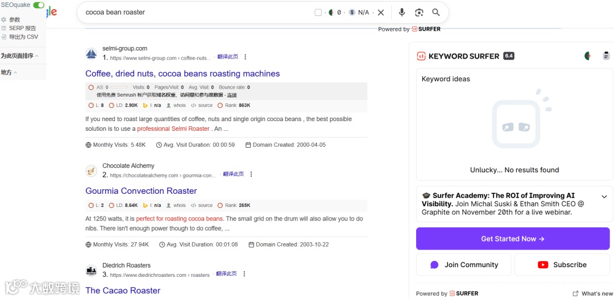
Task: Click the dollar CPC icon in search bar
Action: point(352,13)
